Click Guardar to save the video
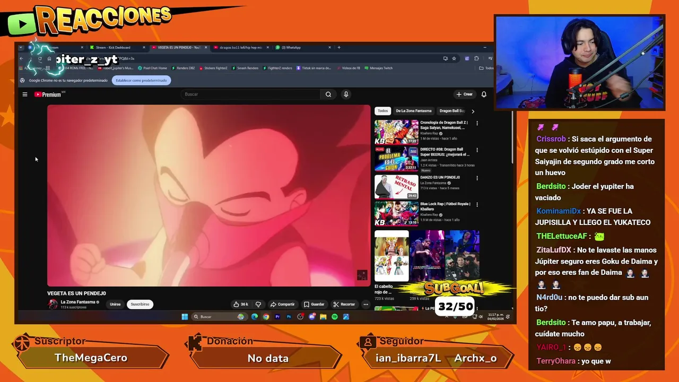Screen dimensions: 679x382 pyautogui.click(x=314, y=304)
